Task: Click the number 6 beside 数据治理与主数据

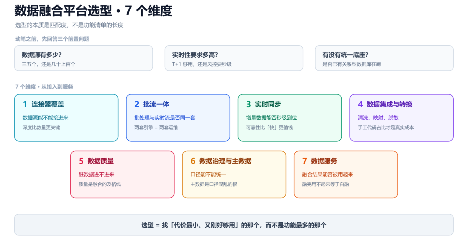Action: (x=193, y=161)
